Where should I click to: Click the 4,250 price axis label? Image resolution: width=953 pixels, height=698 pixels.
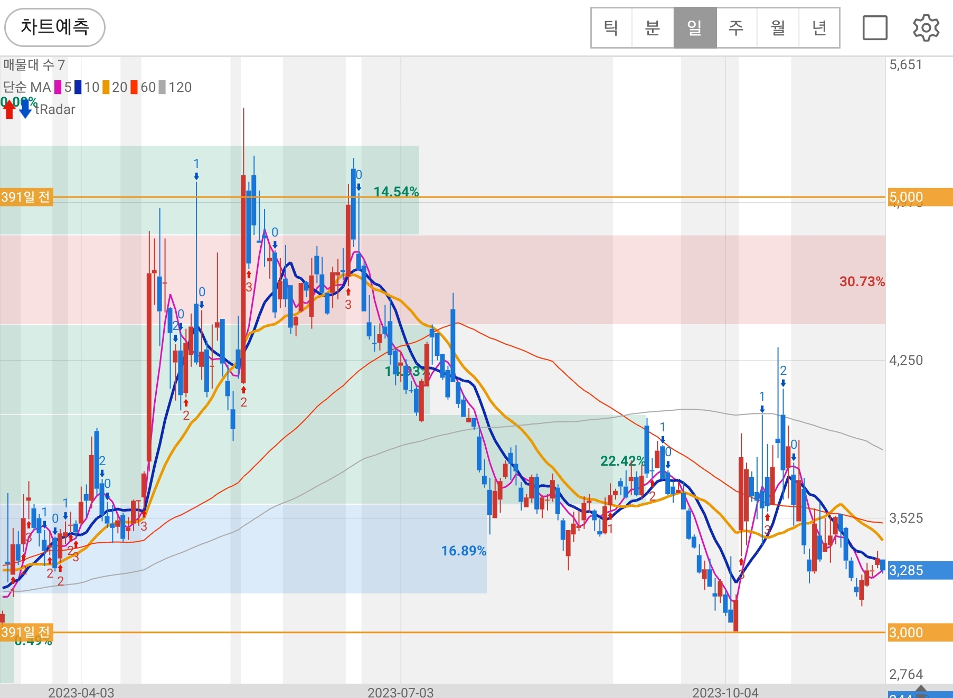coord(906,361)
